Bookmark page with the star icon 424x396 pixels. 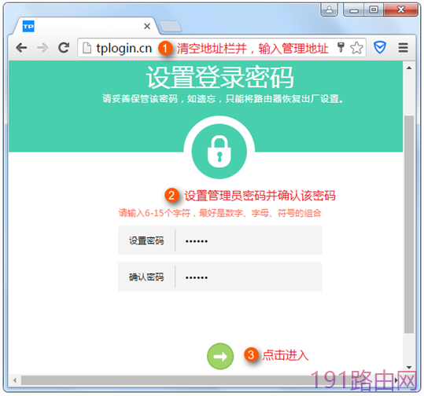pos(356,48)
